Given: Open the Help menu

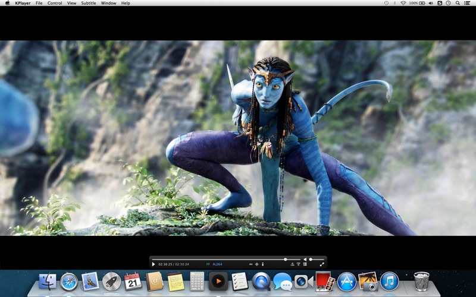Looking at the screenshot, I should pyautogui.click(x=126, y=3).
